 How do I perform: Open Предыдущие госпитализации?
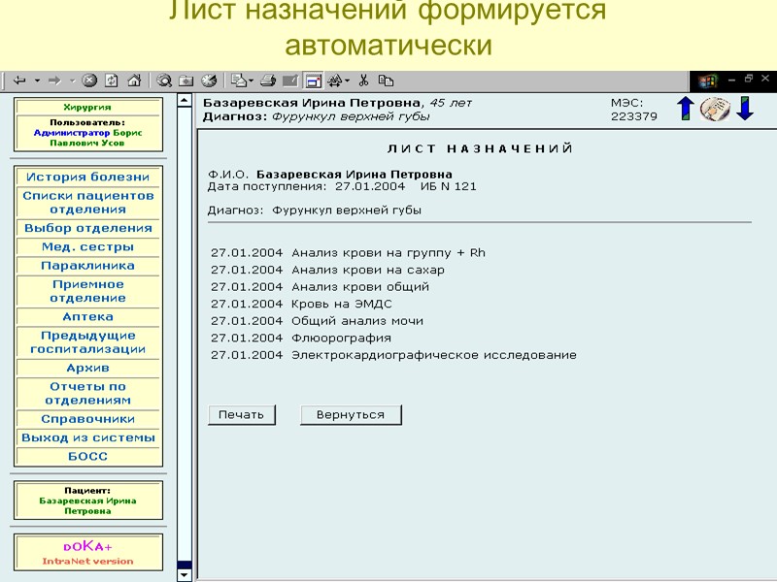pos(88,342)
